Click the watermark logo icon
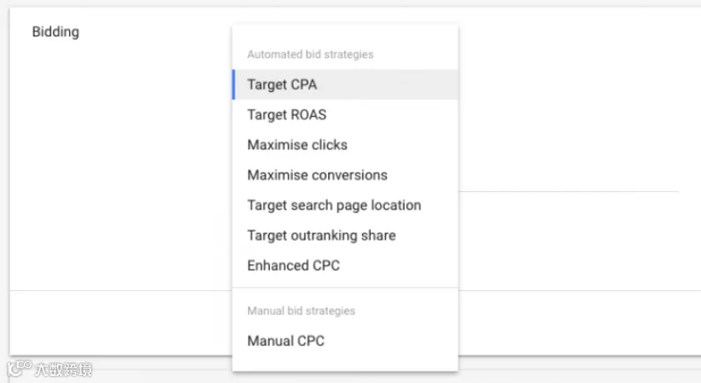Screen dimensions: 701x383 point(19,369)
